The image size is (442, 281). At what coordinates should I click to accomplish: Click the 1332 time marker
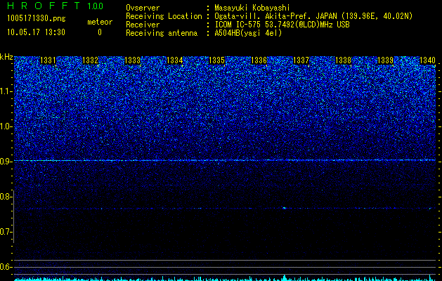[x=90, y=60]
